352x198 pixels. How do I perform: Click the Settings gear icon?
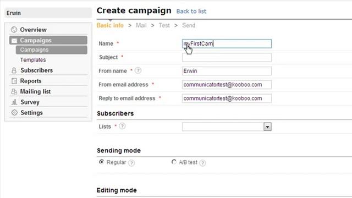(x=14, y=113)
